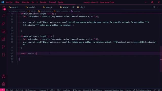Click the feedback icon in status bar
Image resolution: width=162 pixels, height=91 pixels.
(x=154, y=90)
